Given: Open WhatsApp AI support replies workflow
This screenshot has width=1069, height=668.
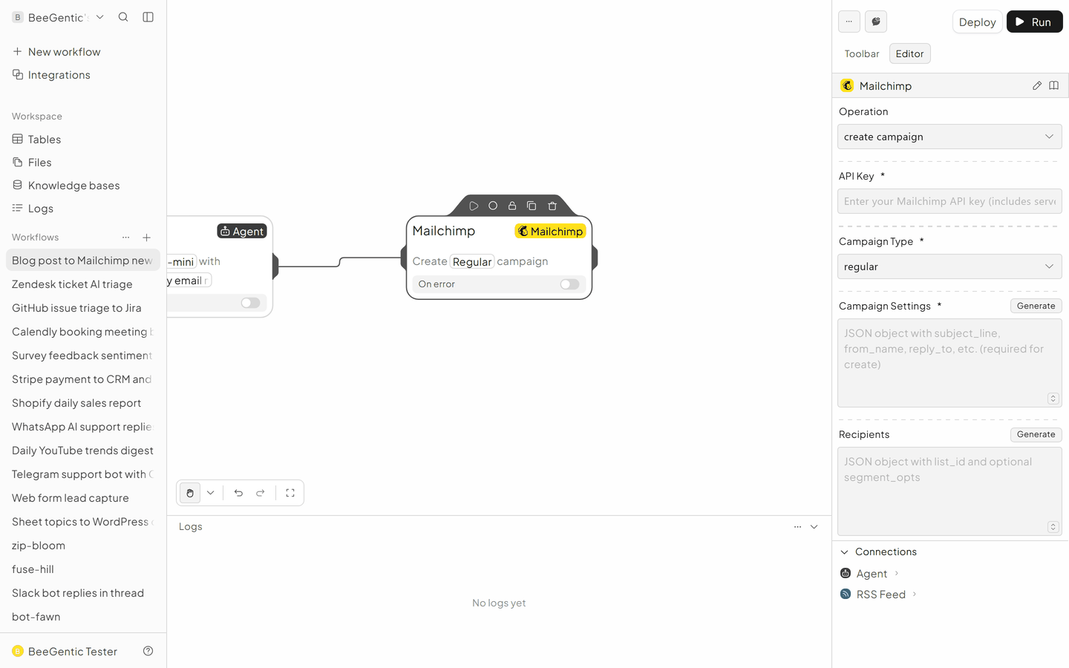Looking at the screenshot, I should click(x=83, y=427).
